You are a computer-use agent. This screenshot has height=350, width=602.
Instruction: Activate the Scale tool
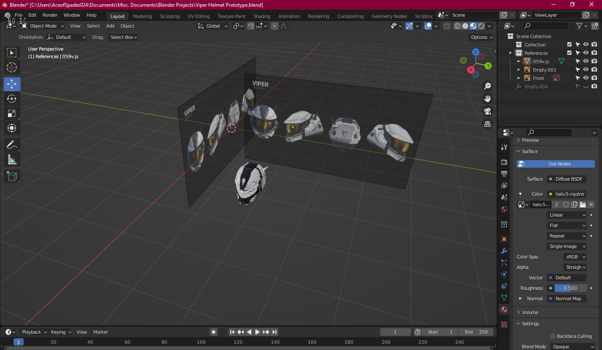pyautogui.click(x=12, y=113)
